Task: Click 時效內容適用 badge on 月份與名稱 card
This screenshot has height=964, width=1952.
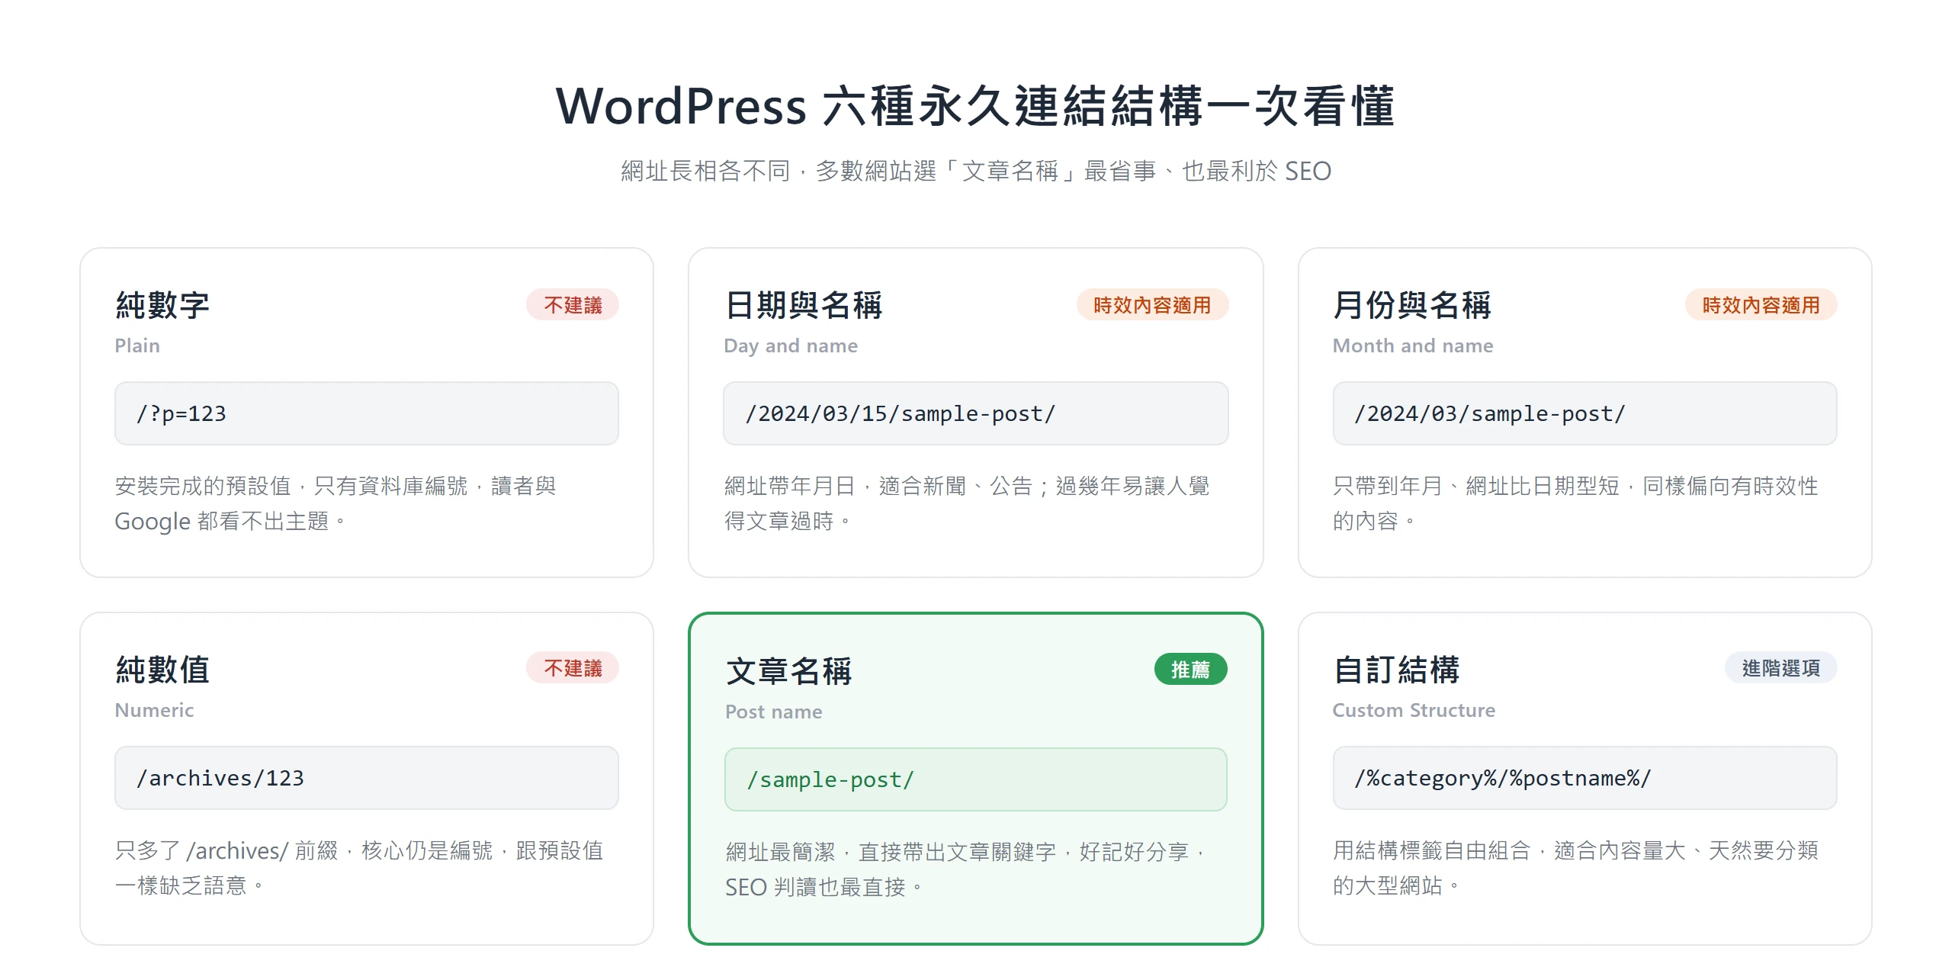Action: pyautogui.click(x=1761, y=305)
